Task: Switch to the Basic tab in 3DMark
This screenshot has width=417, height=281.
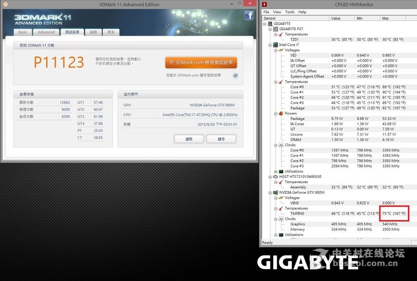Action: point(23,32)
